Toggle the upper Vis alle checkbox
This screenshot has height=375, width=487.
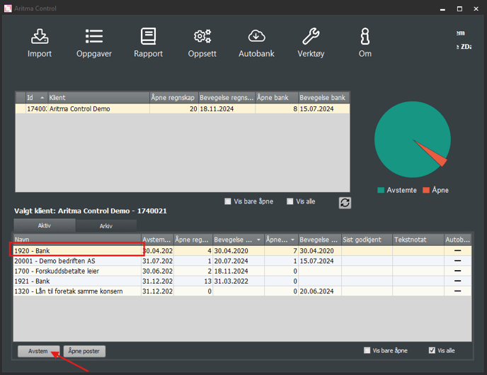pyautogui.click(x=290, y=202)
